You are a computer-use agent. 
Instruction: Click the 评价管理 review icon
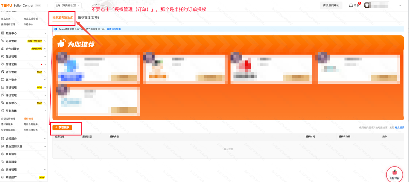click(3, 95)
